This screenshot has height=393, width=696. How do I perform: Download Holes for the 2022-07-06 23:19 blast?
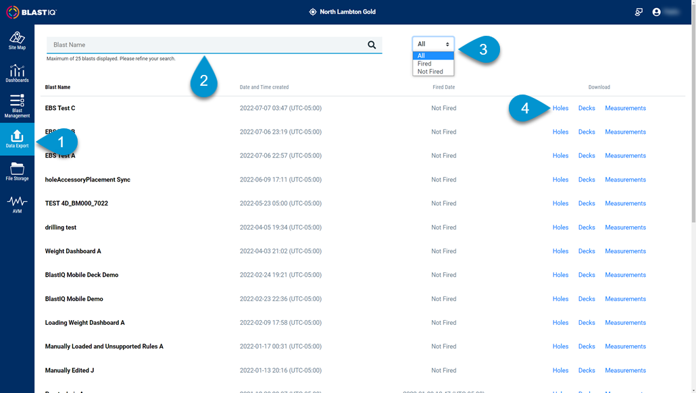(560, 132)
